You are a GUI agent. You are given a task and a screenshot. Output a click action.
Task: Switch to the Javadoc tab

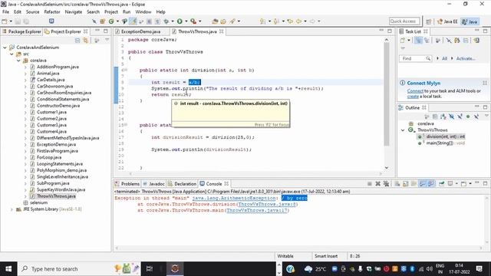154,184
